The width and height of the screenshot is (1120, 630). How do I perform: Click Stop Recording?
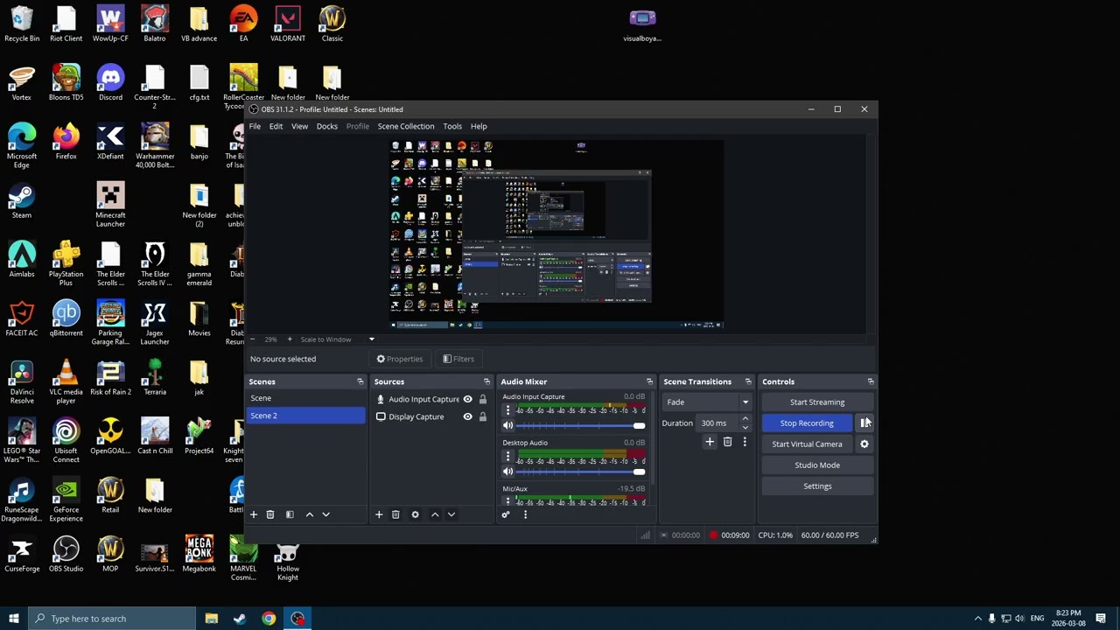pos(807,423)
